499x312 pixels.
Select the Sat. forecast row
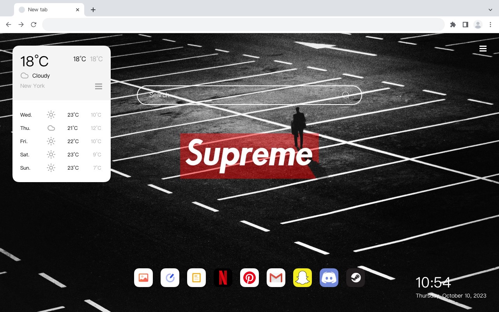tap(62, 154)
